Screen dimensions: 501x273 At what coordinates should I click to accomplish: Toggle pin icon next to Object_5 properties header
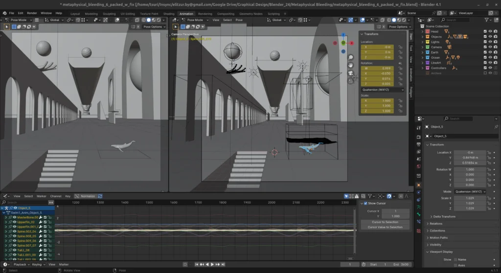coord(496,126)
